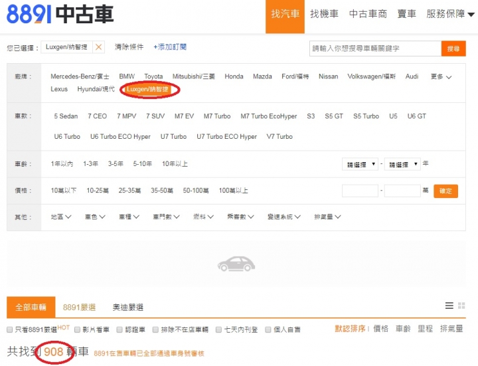Expand the 車種 dropdown
478x366 pixels.
(129, 217)
